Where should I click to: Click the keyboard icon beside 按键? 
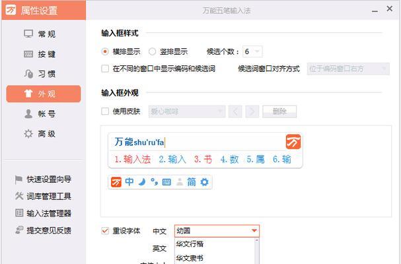(x=28, y=54)
